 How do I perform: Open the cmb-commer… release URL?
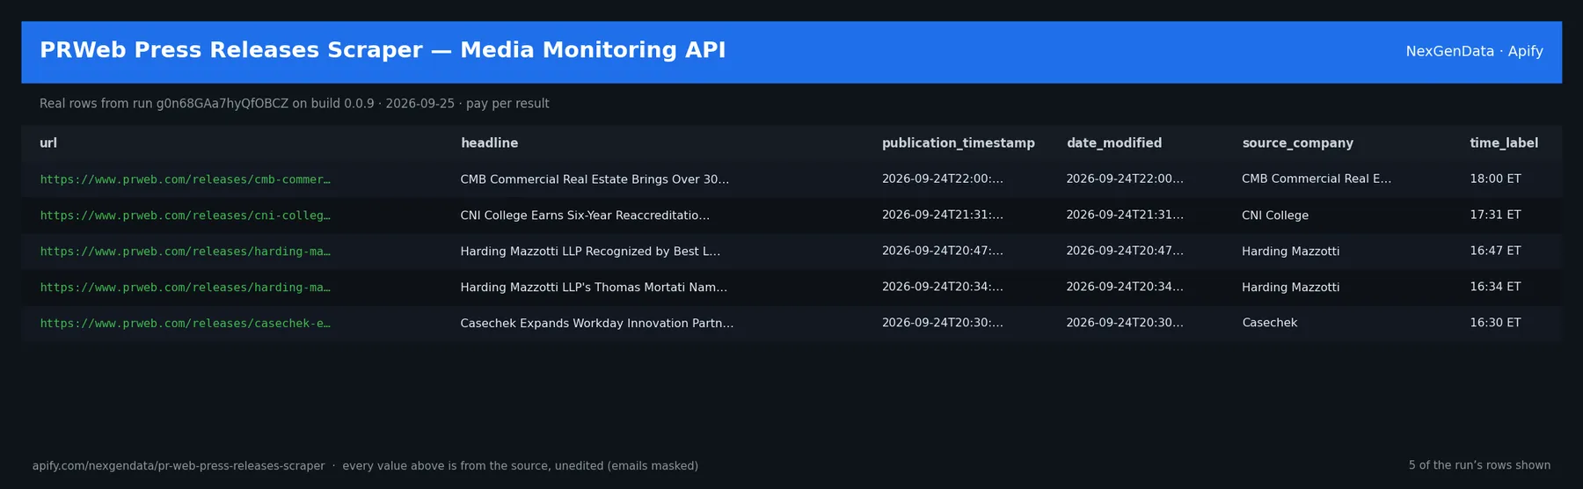pos(185,179)
